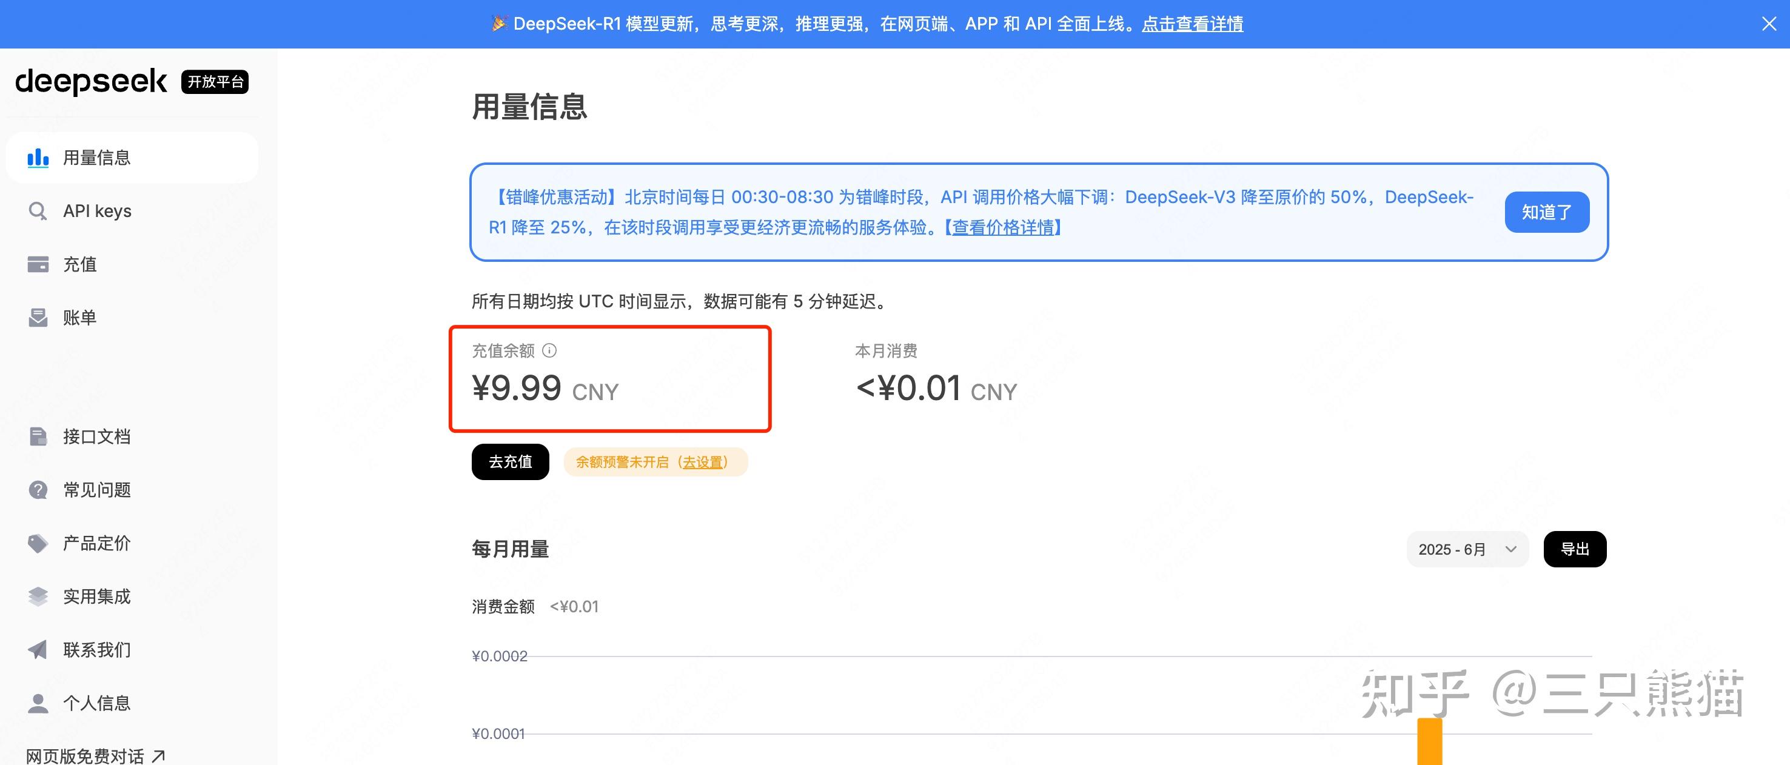Open the 充值 recharge page
The image size is (1790, 765).
[80, 264]
